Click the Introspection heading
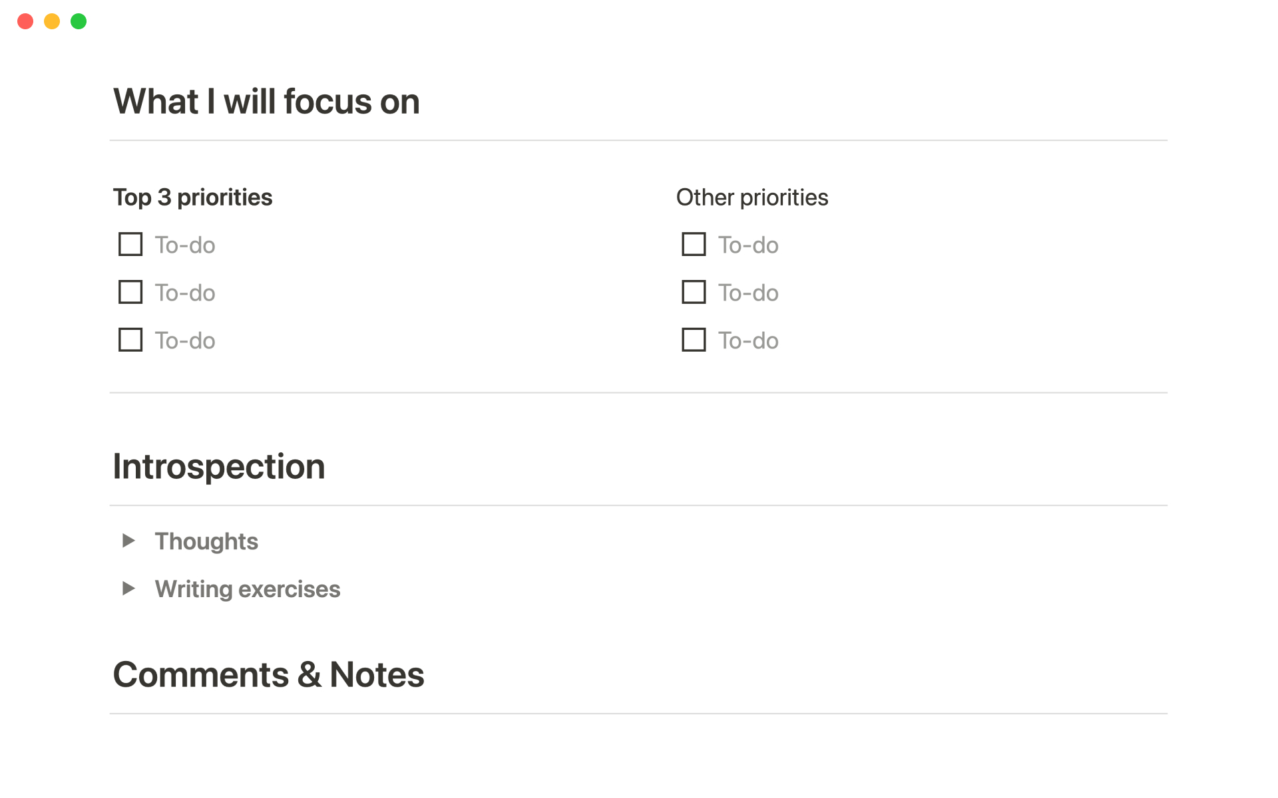The image size is (1278, 798). 219,467
